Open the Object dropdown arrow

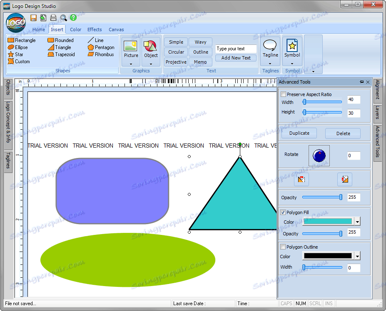tap(151, 64)
